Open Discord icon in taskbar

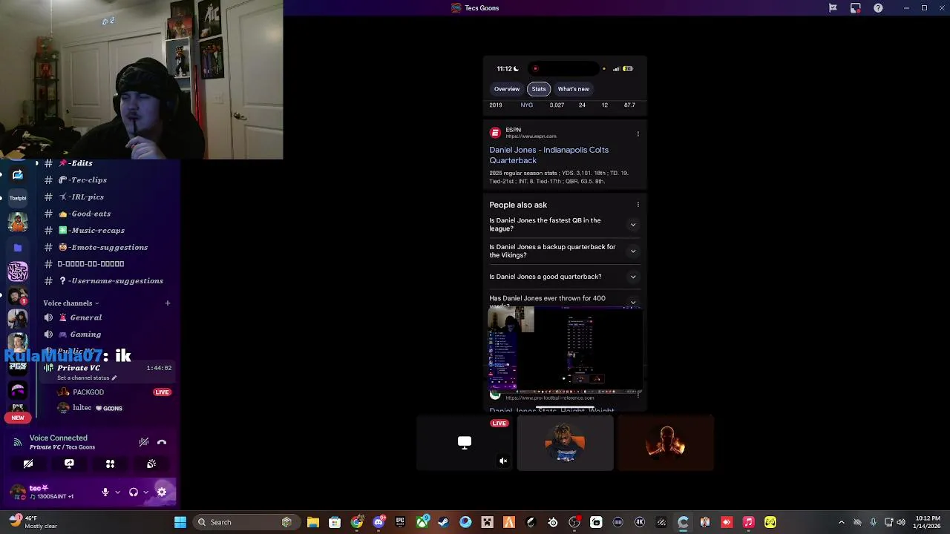click(x=379, y=522)
